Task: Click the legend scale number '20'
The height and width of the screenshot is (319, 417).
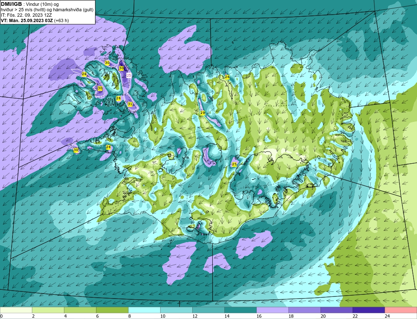Action: 323,316
